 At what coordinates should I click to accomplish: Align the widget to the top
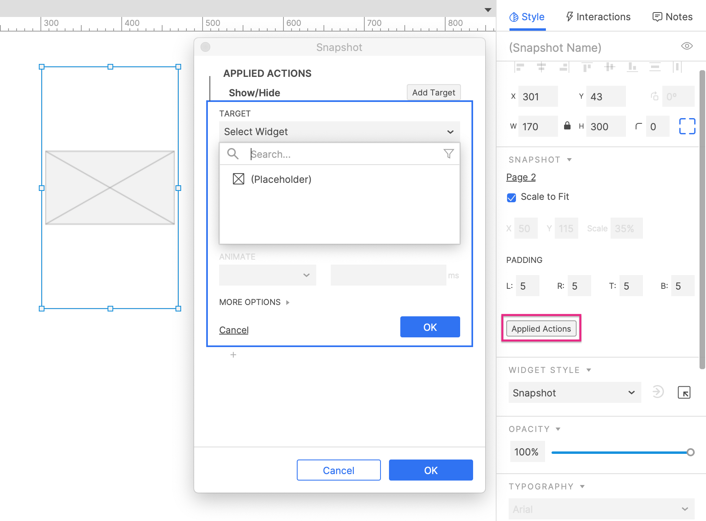click(x=587, y=67)
